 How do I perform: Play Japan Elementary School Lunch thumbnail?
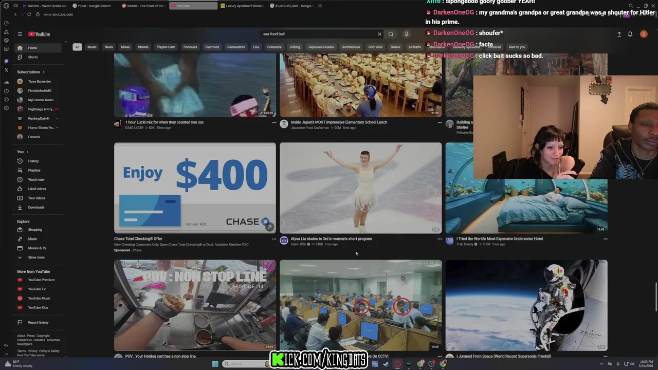[x=360, y=85]
